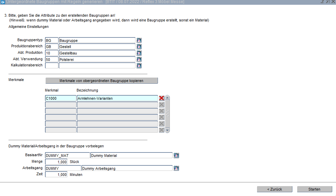Click the BasisartNr field DUMMY_MAT
This screenshot has height=196, width=336.
point(67,156)
